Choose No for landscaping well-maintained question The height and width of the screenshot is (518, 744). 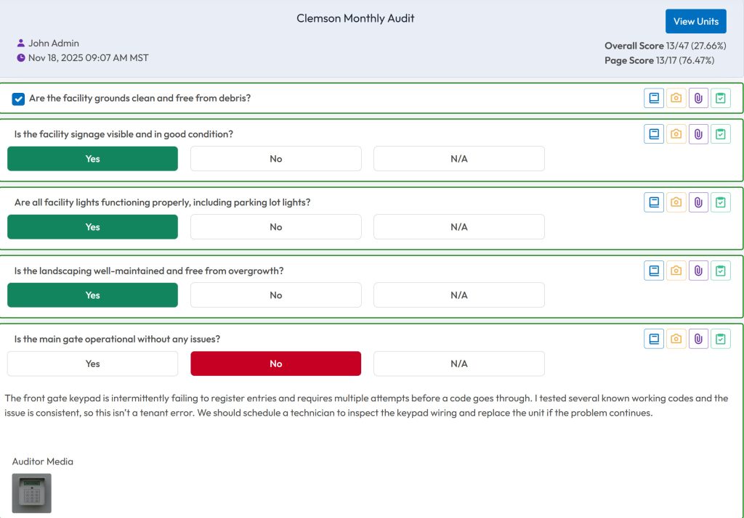click(x=275, y=295)
